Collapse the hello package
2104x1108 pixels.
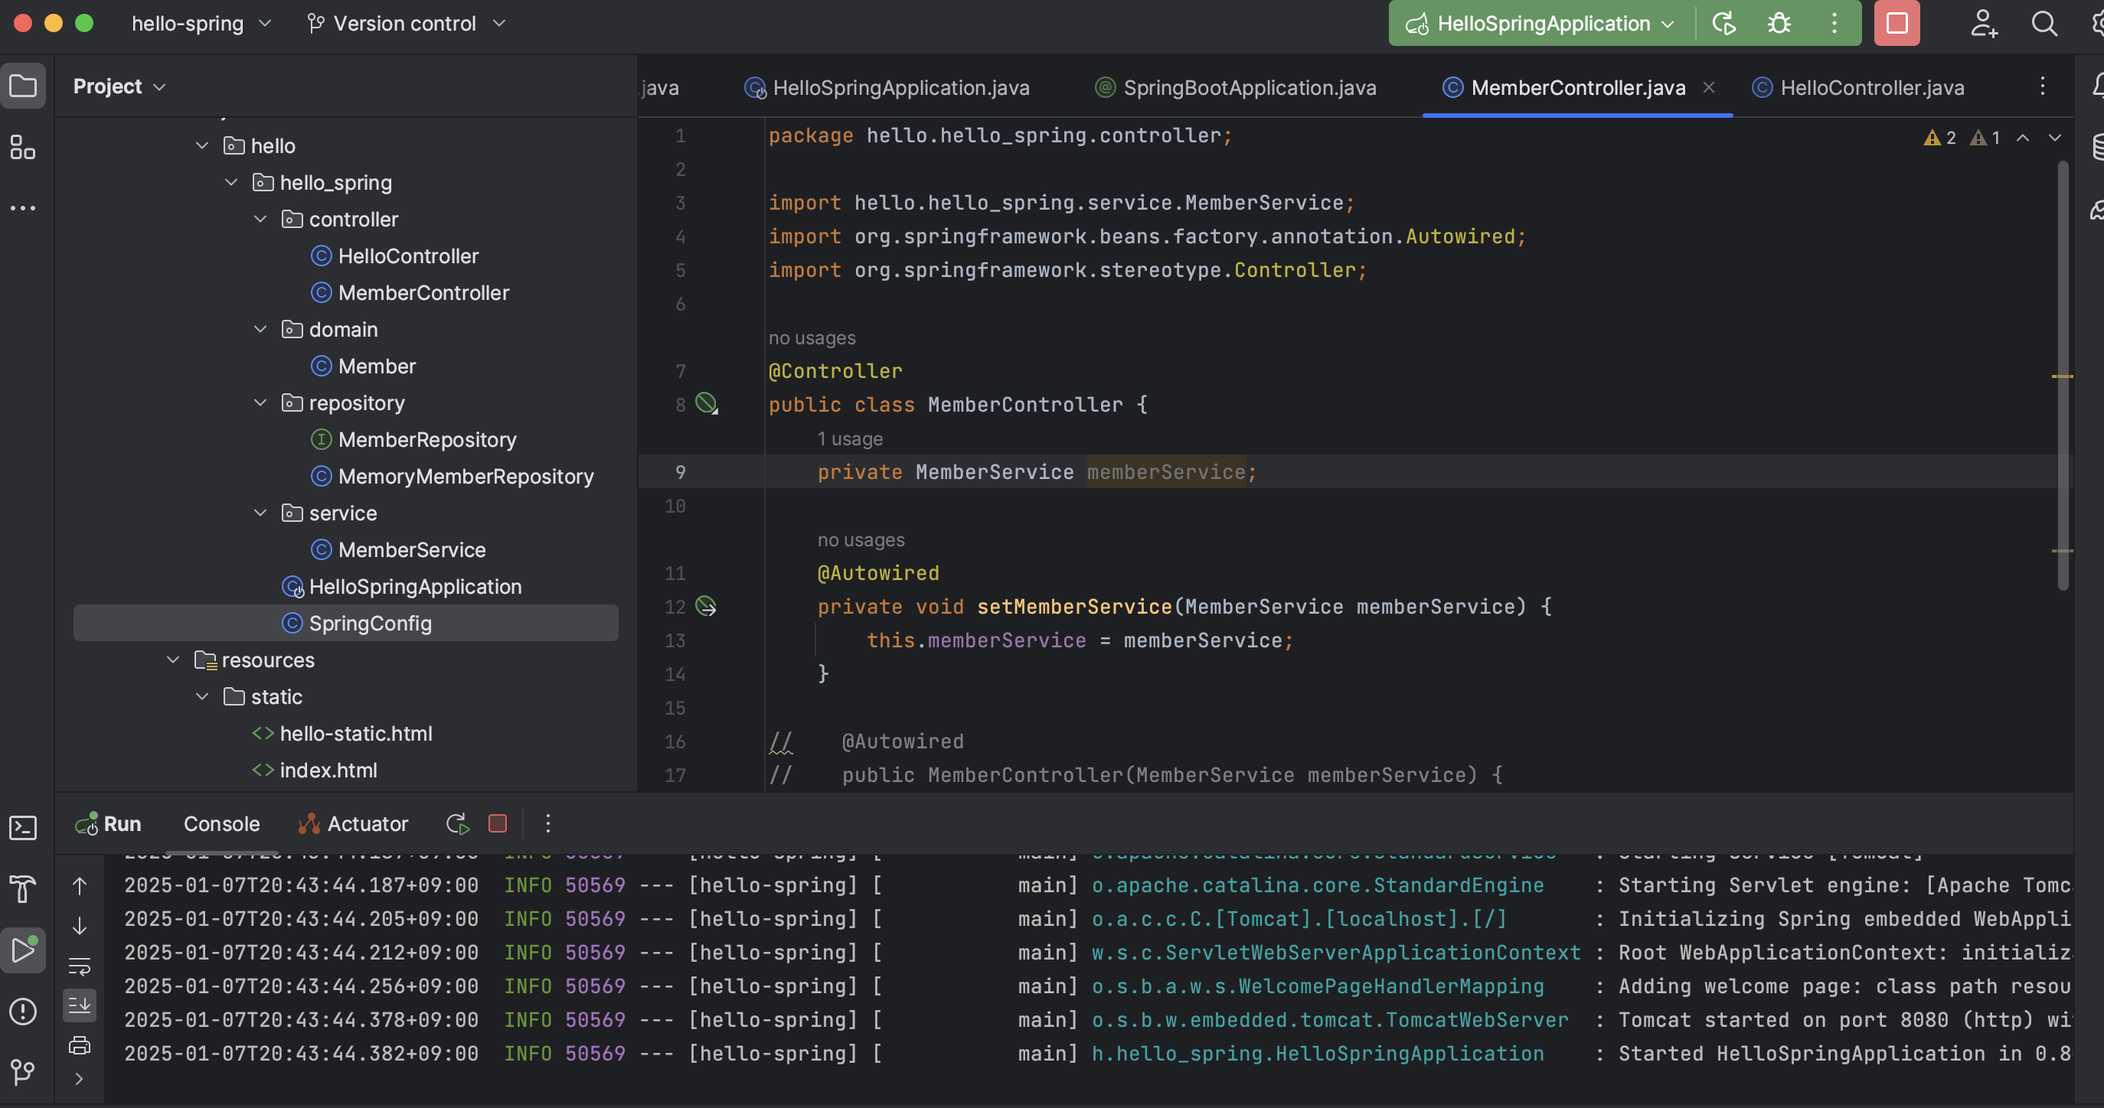coord(201,145)
